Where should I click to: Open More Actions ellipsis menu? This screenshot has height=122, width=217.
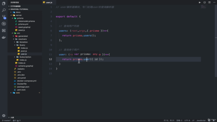click(x=214, y=2)
